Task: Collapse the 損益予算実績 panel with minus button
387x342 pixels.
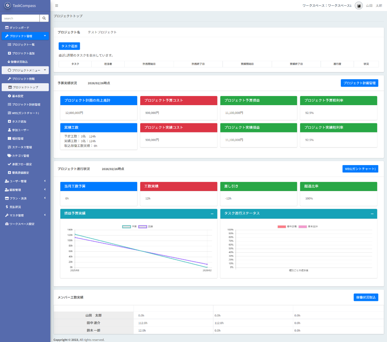Action: 212,214
